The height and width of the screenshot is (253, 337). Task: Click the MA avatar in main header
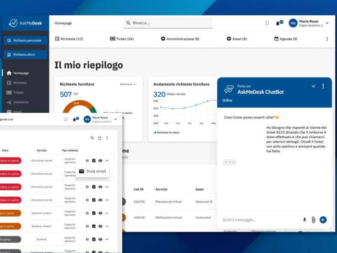(293, 23)
